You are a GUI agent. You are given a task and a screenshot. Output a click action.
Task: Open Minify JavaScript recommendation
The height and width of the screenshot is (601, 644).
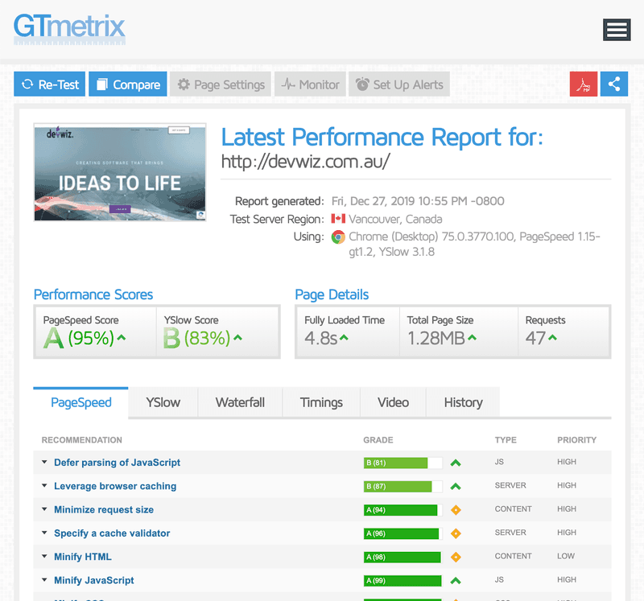click(94, 580)
